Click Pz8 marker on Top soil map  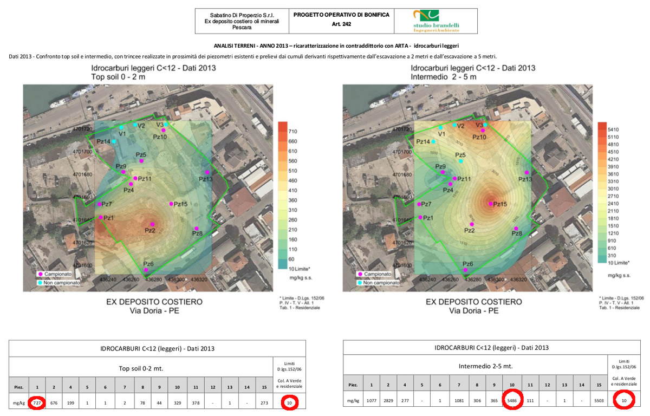coord(196,229)
